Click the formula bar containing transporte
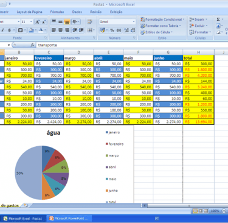 coord(132,45)
